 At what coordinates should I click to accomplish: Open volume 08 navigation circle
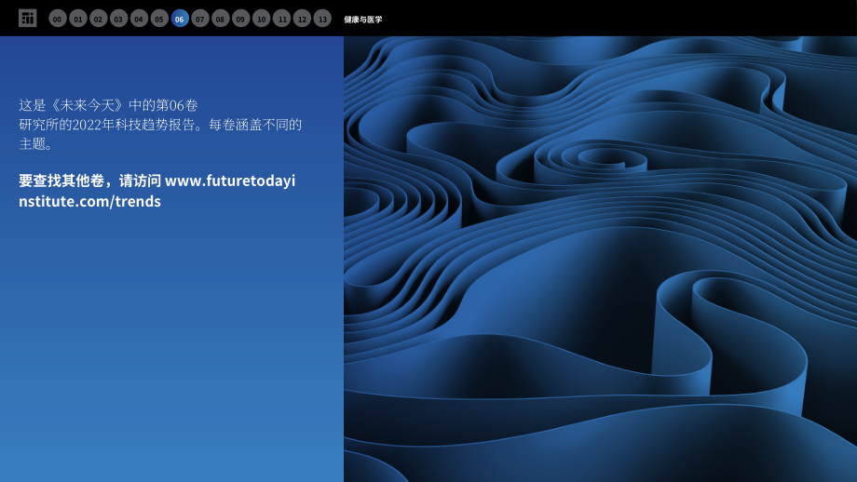point(220,19)
